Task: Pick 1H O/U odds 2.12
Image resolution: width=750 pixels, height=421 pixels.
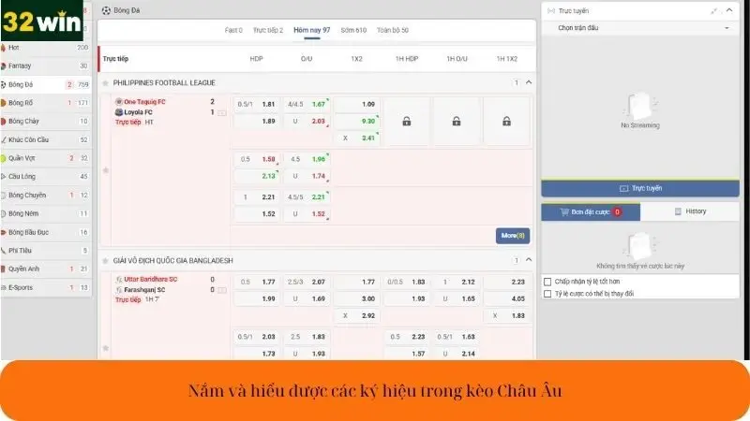Action: (x=457, y=283)
